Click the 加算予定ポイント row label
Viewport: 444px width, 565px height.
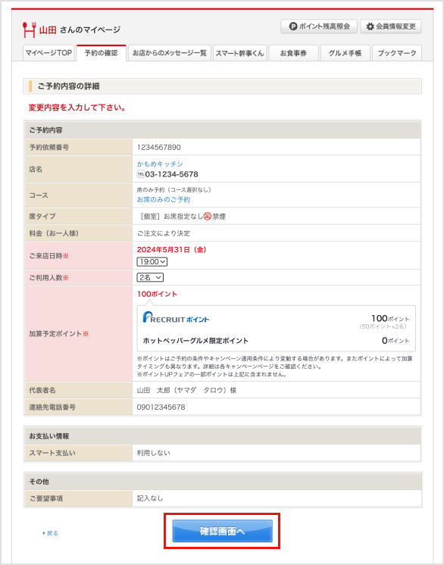coord(59,334)
